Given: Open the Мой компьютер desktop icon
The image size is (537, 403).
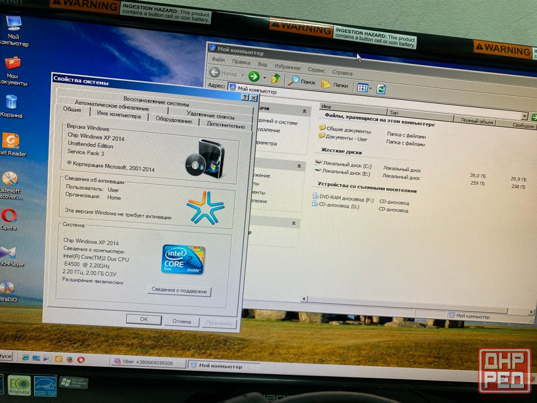Looking at the screenshot, I should click(x=14, y=31).
